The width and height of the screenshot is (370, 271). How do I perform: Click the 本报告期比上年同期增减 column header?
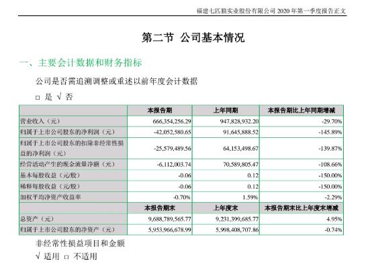pos(302,110)
